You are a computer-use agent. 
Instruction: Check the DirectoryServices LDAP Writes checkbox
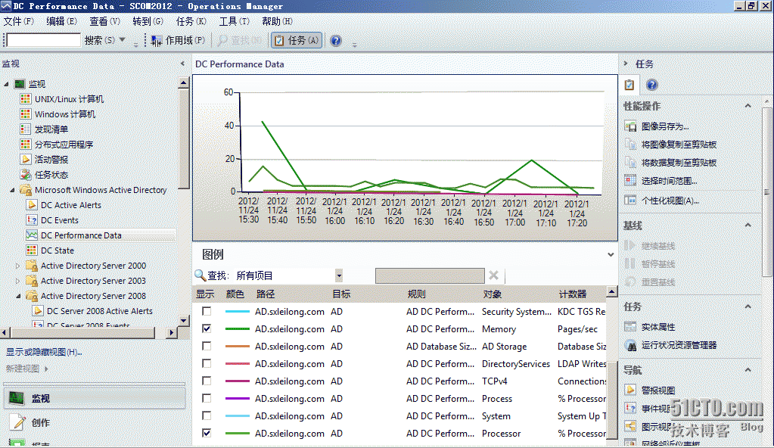click(207, 363)
